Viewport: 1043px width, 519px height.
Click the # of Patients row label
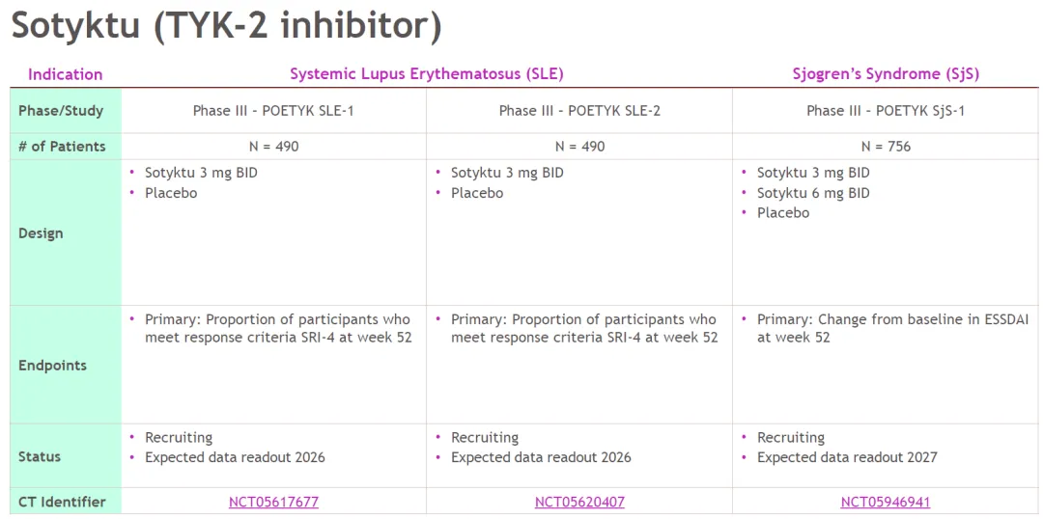pos(62,147)
